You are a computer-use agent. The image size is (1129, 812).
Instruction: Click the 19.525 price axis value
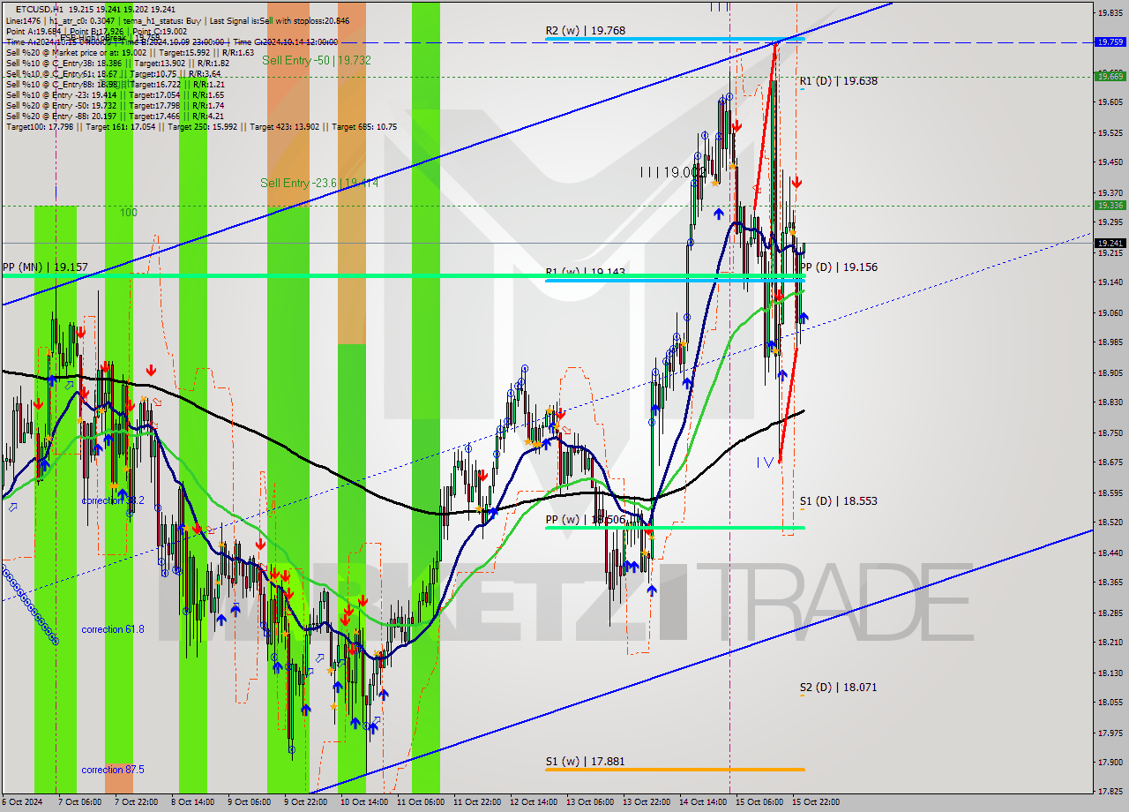pos(1109,132)
